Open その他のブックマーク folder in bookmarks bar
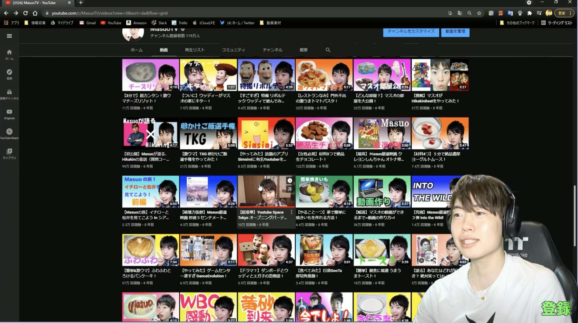Viewport: 578px width, 323px height. 517,23
